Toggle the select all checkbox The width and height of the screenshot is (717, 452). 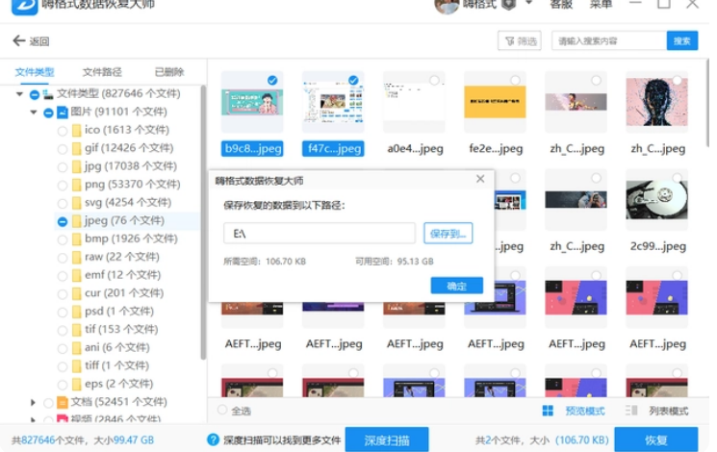point(222,410)
